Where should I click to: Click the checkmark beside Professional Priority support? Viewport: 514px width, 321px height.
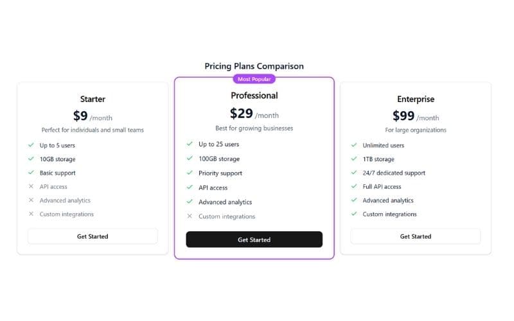click(x=190, y=173)
